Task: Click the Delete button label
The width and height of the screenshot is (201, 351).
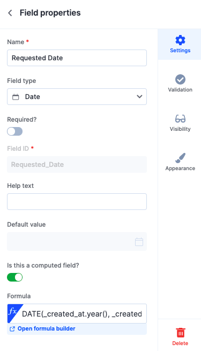Action: coord(180,343)
